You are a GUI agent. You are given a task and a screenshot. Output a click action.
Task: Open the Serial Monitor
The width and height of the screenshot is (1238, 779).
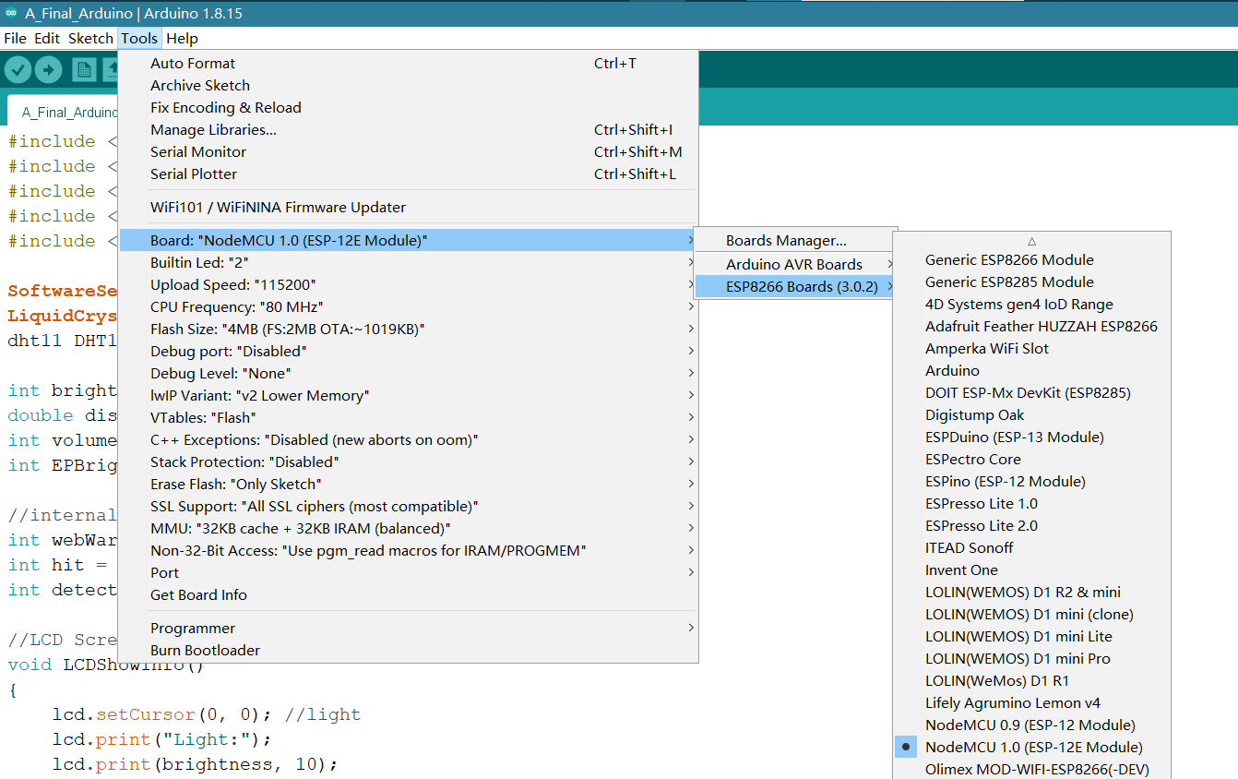point(409,152)
